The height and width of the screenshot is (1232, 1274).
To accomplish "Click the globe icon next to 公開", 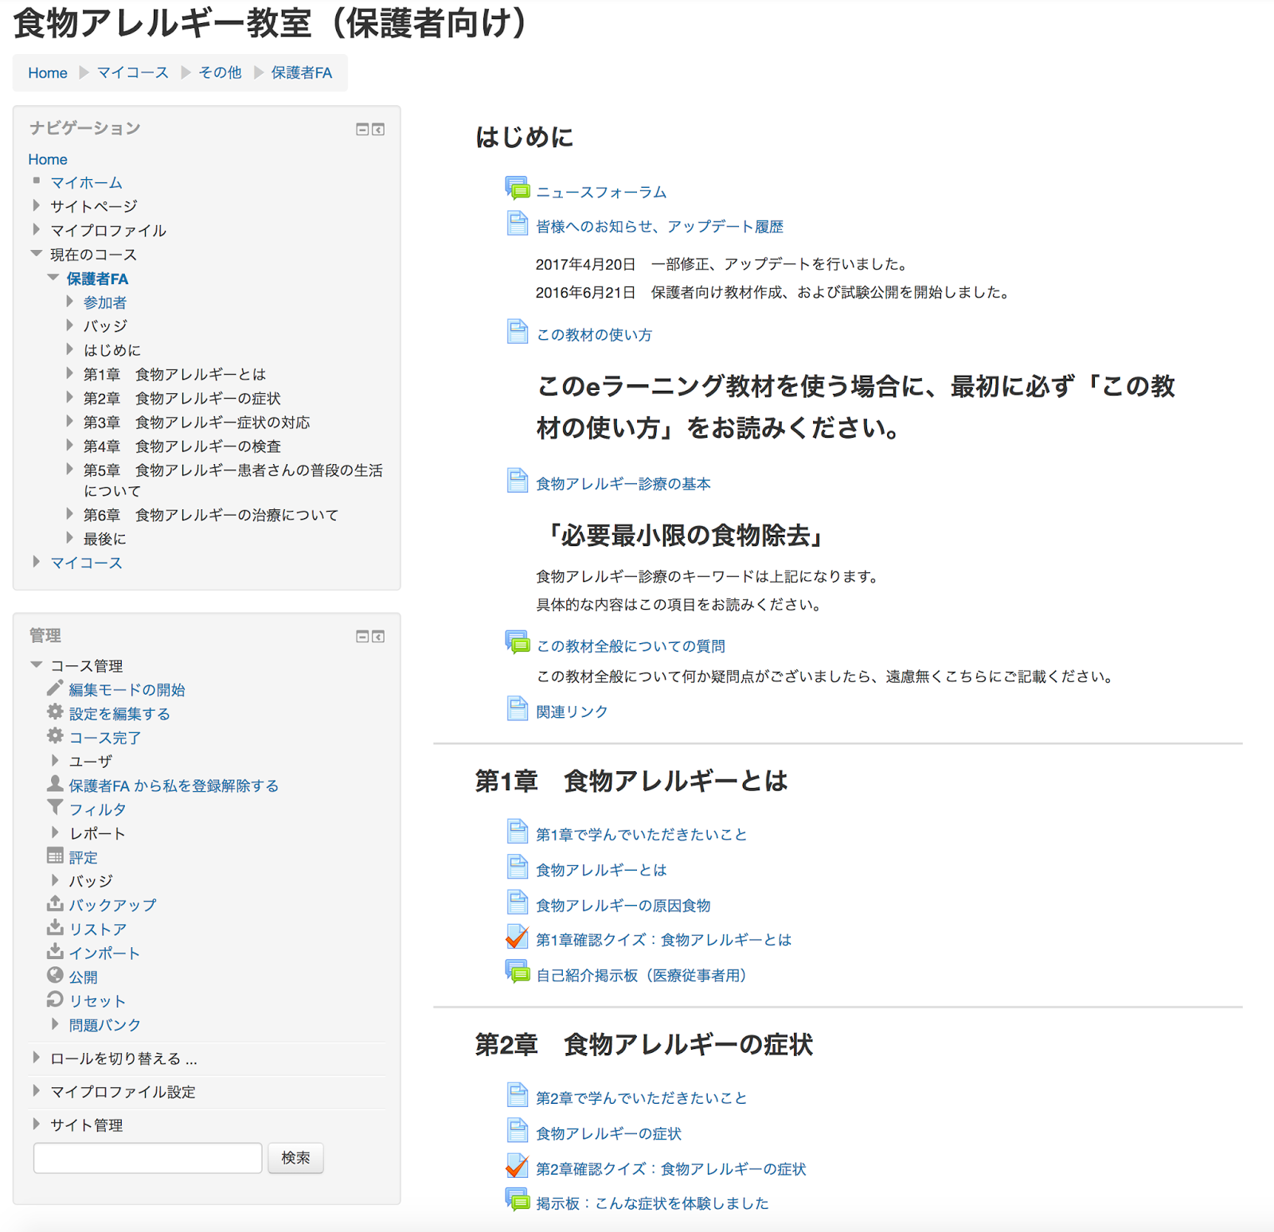I will tap(55, 975).
